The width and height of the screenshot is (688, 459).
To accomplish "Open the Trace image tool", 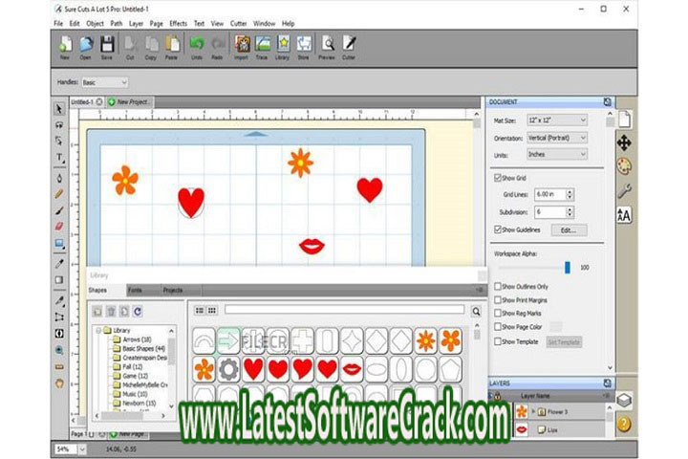I will pos(262,48).
